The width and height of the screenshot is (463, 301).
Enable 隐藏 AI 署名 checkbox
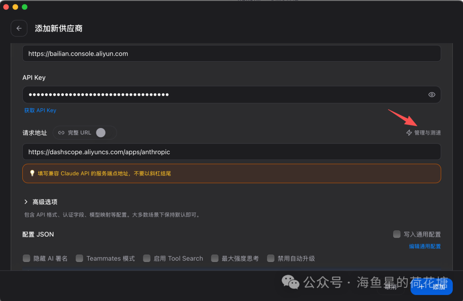tap(26, 258)
